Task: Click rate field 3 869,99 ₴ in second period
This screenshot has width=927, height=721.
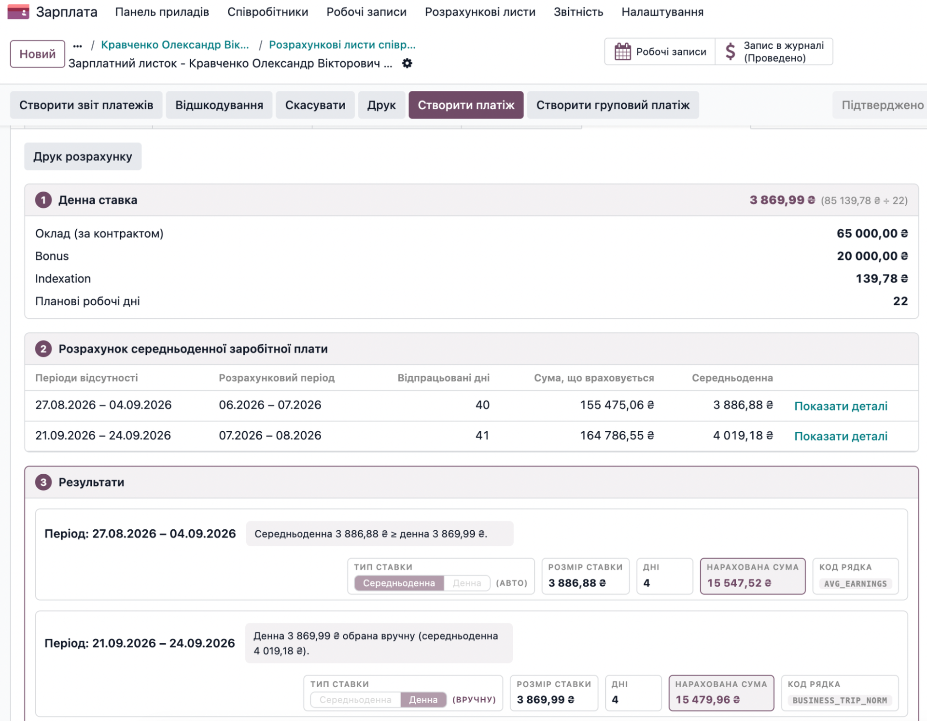Action: click(554, 693)
